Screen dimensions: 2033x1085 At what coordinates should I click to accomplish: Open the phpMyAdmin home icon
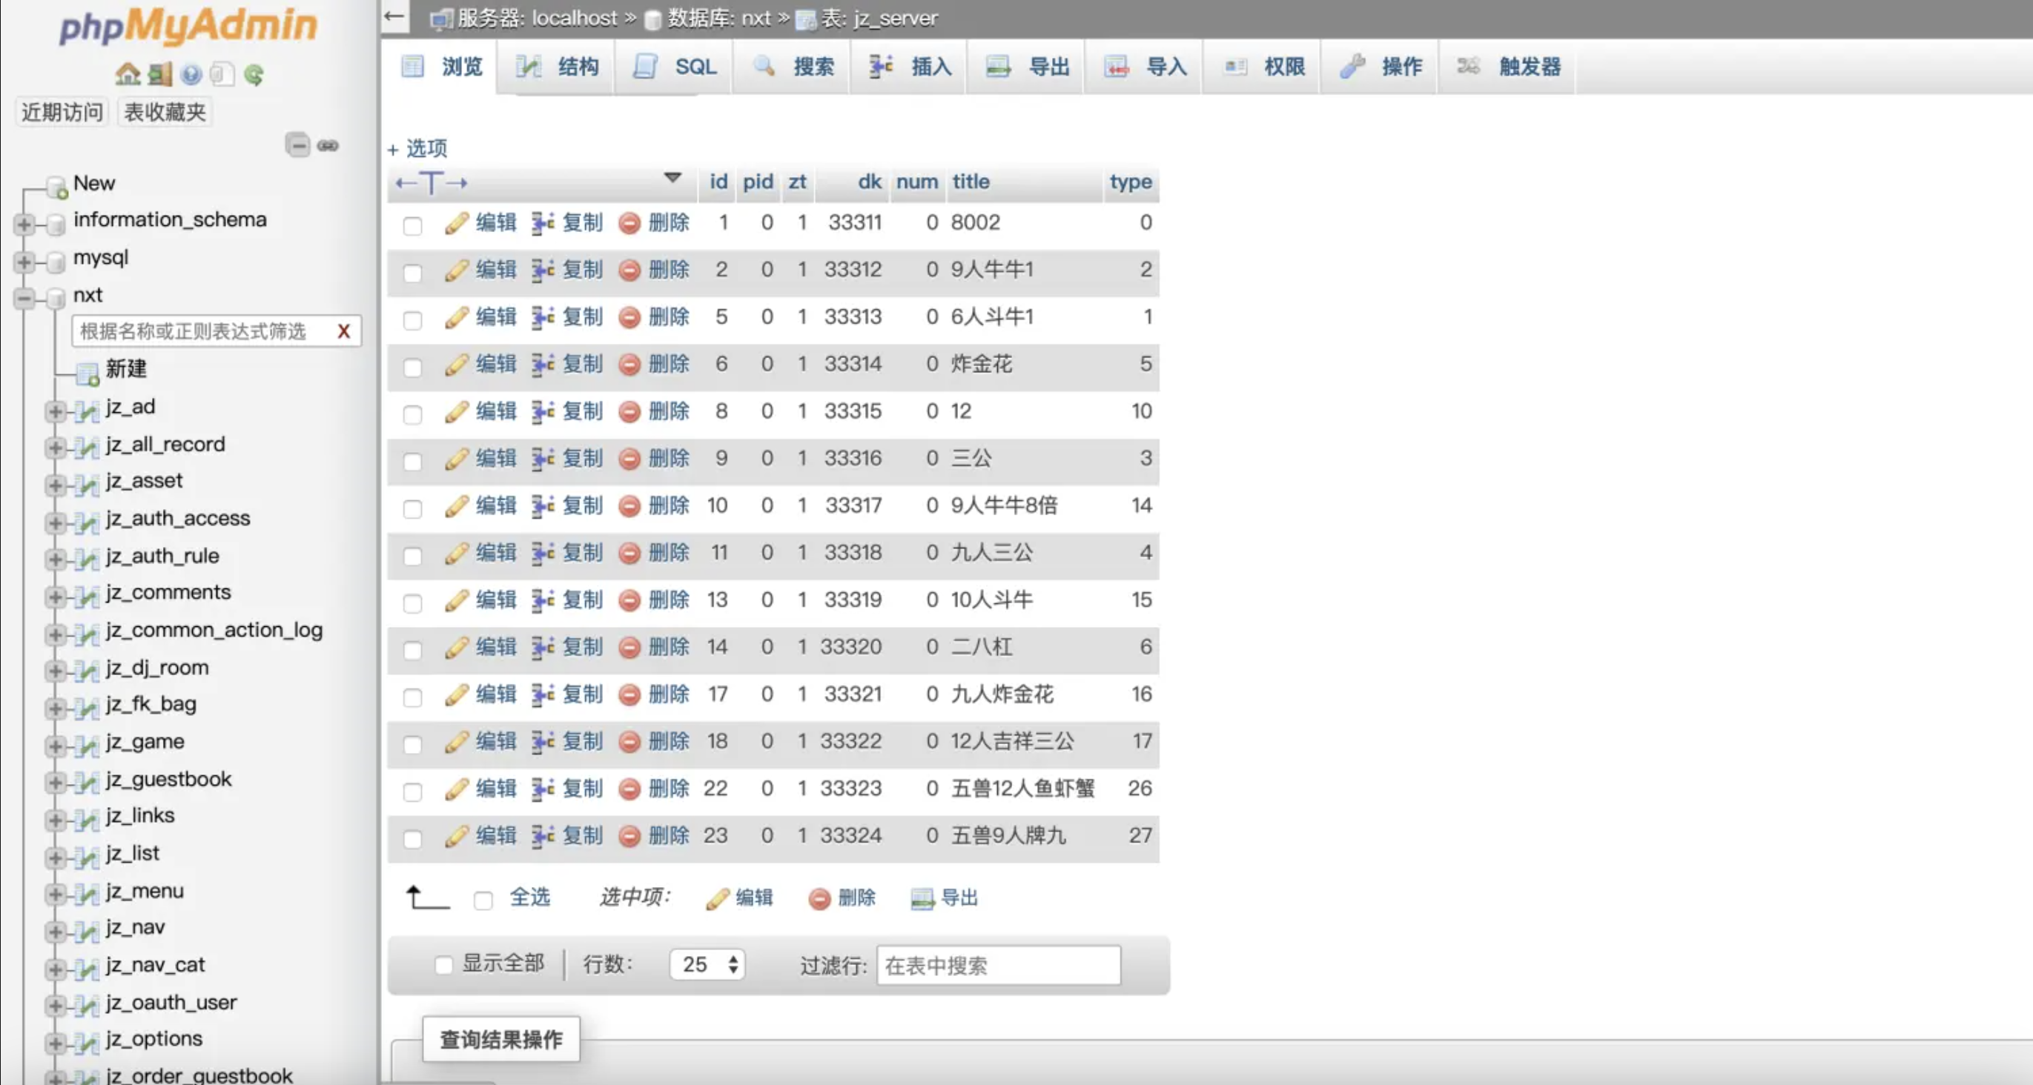128,74
